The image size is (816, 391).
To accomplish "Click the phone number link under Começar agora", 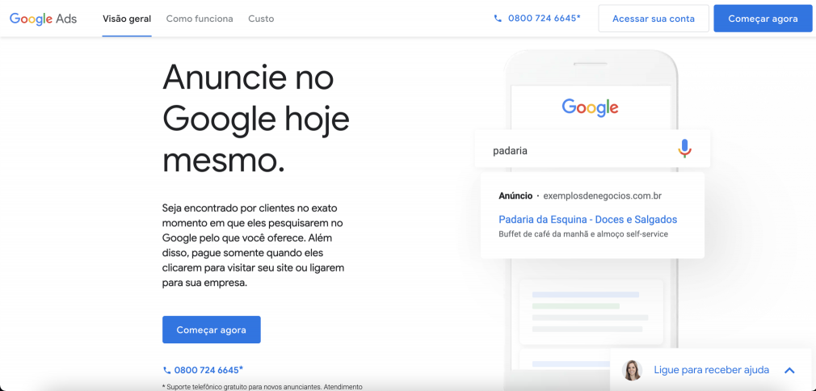I will (x=203, y=370).
